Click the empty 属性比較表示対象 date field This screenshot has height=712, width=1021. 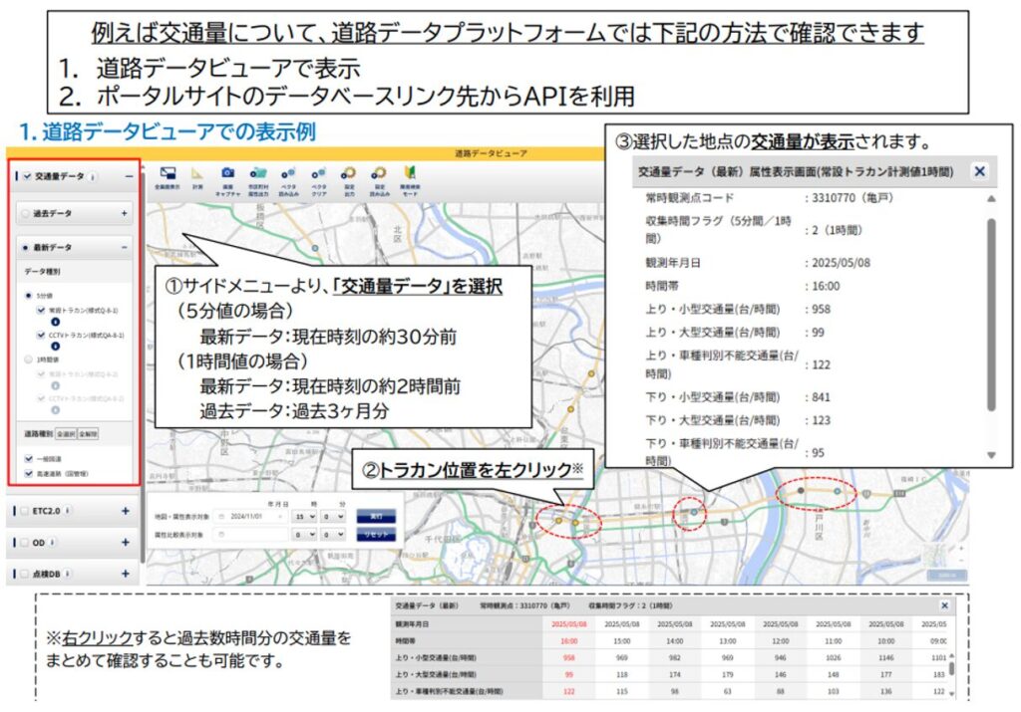point(251,535)
